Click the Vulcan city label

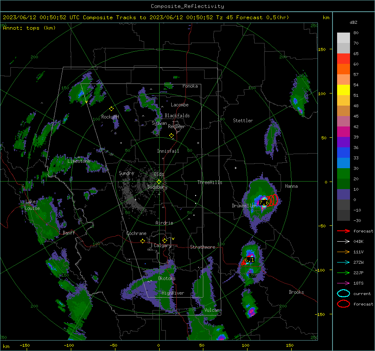tap(212, 310)
